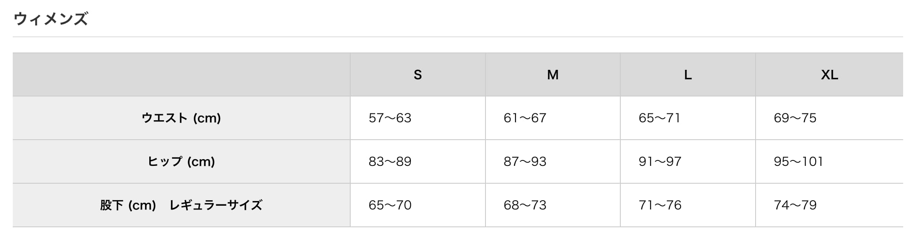Click the ウィメンズ section heading
915x237 pixels.
coord(51,19)
